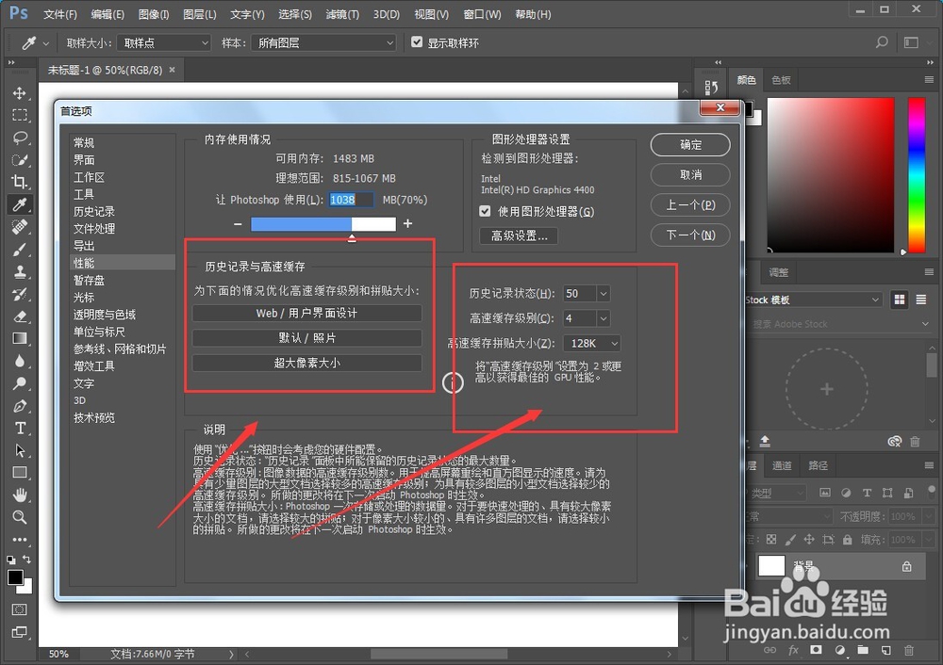Click the memory value field 1038
Image resolution: width=943 pixels, height=665 pixels.
pos(351,200)
